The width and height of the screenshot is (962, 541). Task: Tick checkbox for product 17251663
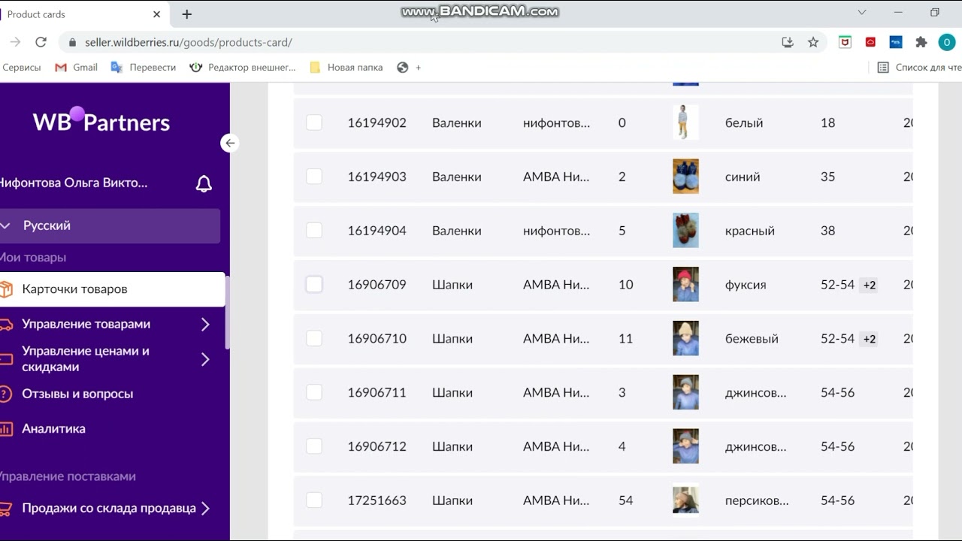pyautogui.click(x=314, y=500)
